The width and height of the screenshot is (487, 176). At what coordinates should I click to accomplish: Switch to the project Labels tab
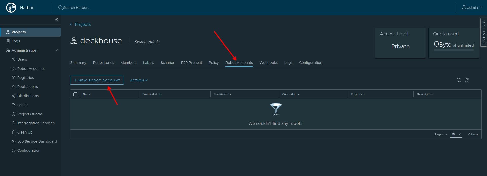[x=148, y=63]
